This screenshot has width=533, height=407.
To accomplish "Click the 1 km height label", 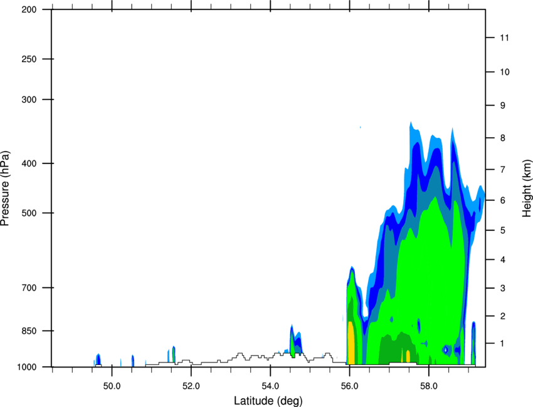I will point(502,344).
